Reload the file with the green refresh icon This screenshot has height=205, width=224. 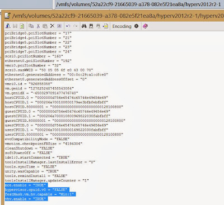pos(22,26)
